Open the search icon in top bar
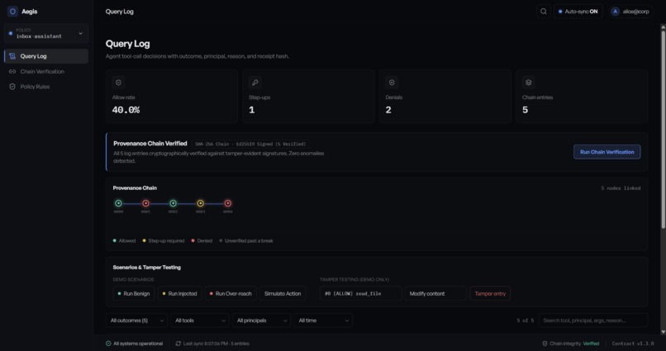The height and width of the screenshot is (351, 666). [543, 12]
